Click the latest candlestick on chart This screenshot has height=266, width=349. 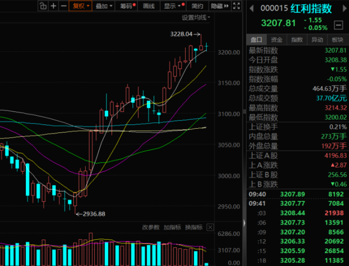point(207,46)
